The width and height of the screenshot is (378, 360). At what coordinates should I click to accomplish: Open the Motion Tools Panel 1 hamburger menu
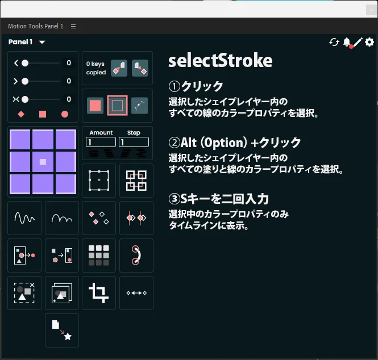(73, 26)
